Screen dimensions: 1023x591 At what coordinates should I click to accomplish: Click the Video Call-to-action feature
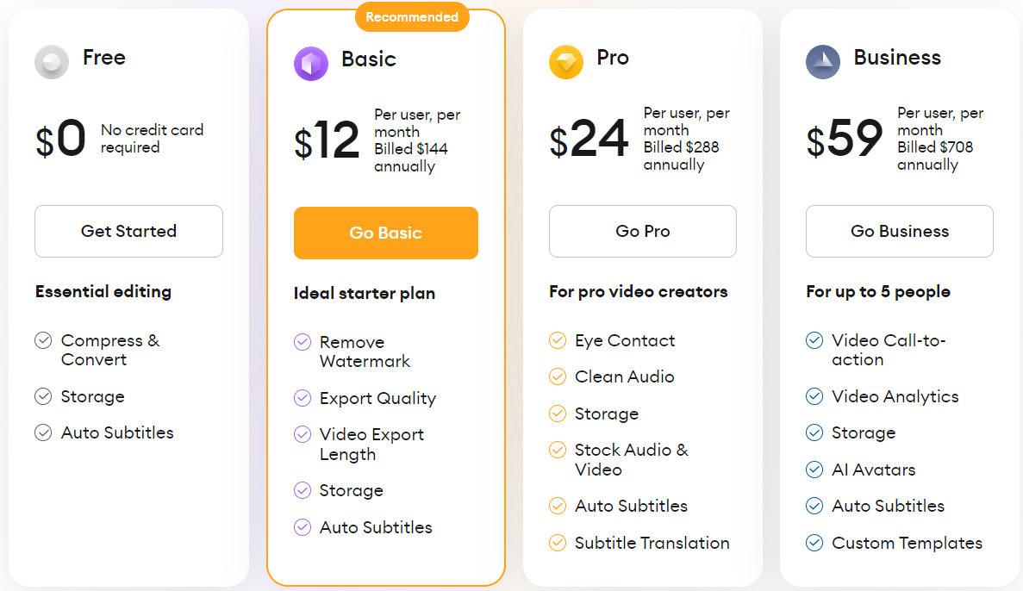[889, 350]
